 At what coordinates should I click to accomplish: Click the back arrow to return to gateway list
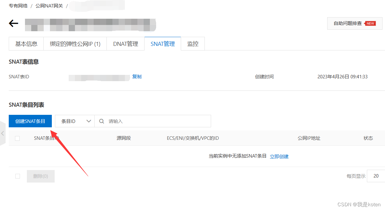click(13, 23)
